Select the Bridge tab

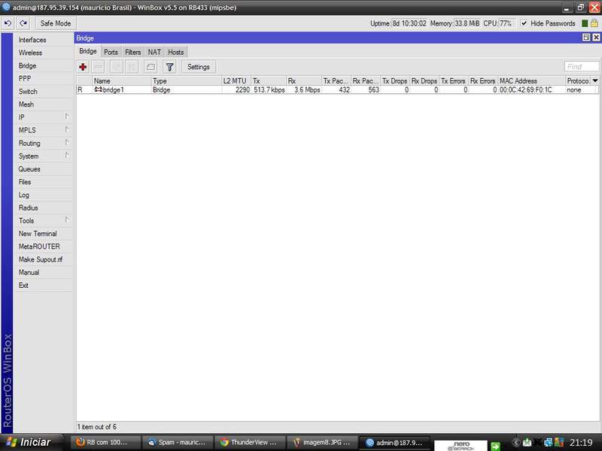[x=88, y=51]
